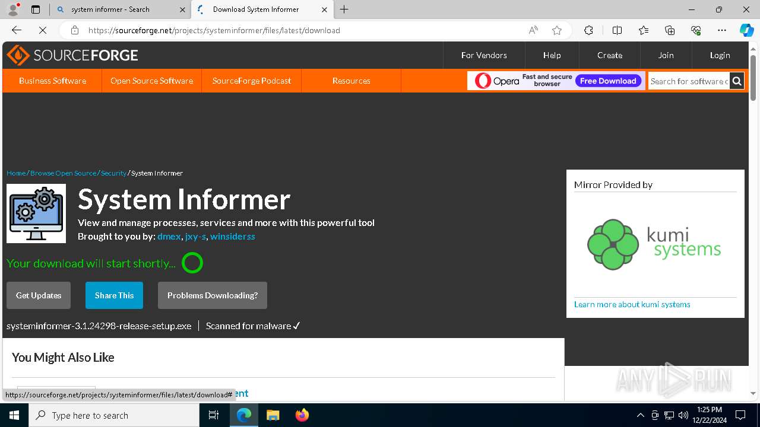Submit the software search magnifier
The height and width of the screenshot is (427, 760).
(x=737, y=81)
